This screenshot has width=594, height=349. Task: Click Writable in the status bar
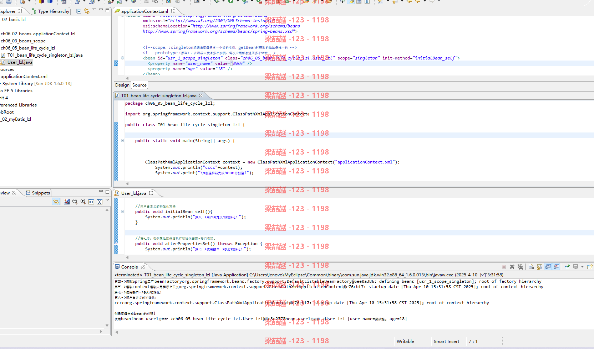point(405,342)
